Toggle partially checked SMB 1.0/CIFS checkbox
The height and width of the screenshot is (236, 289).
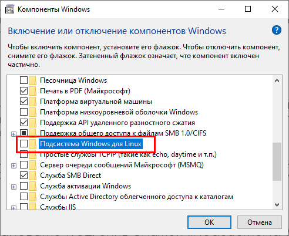pyautogui.click(x=23, y=133)
